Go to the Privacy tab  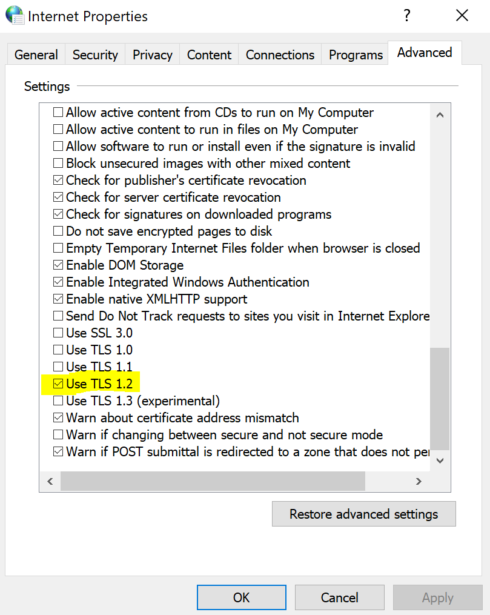coord(153,55)
